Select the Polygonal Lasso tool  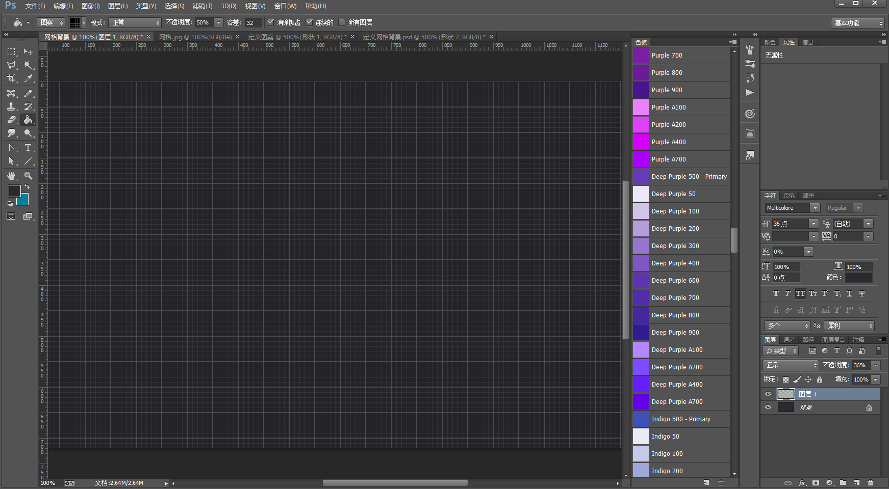[11, 65]
